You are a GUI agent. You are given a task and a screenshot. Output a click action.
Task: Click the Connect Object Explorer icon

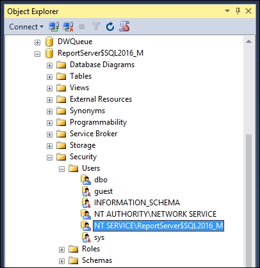point(54,27)
